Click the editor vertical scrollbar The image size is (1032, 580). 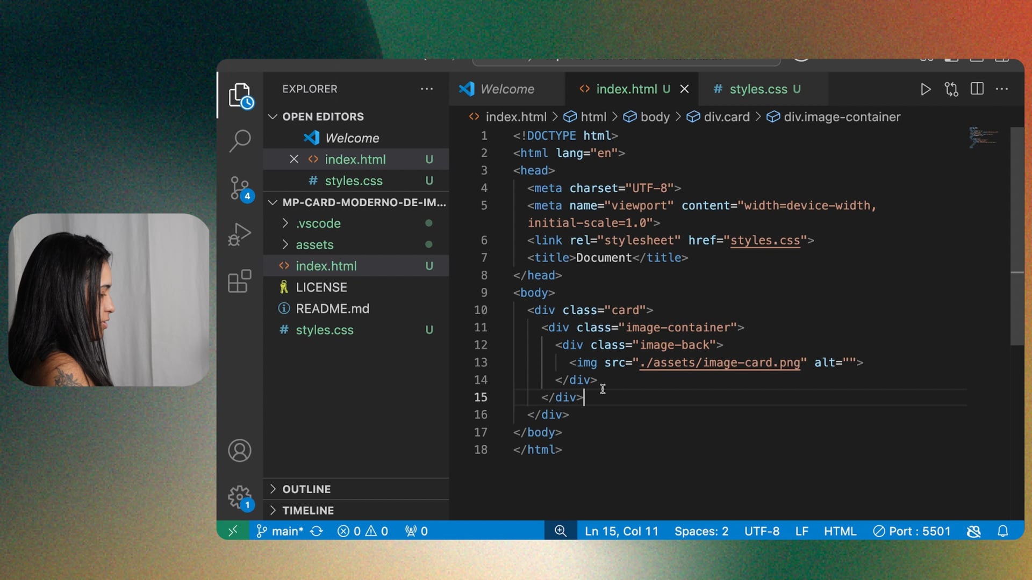click(x=1016, y=236)
